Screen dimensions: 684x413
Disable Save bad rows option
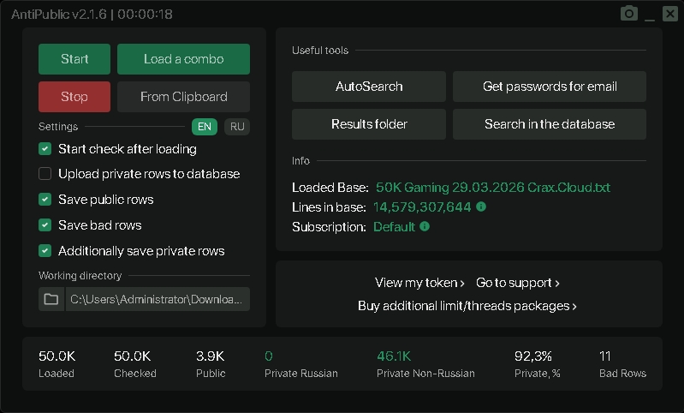tap(45, 225)
